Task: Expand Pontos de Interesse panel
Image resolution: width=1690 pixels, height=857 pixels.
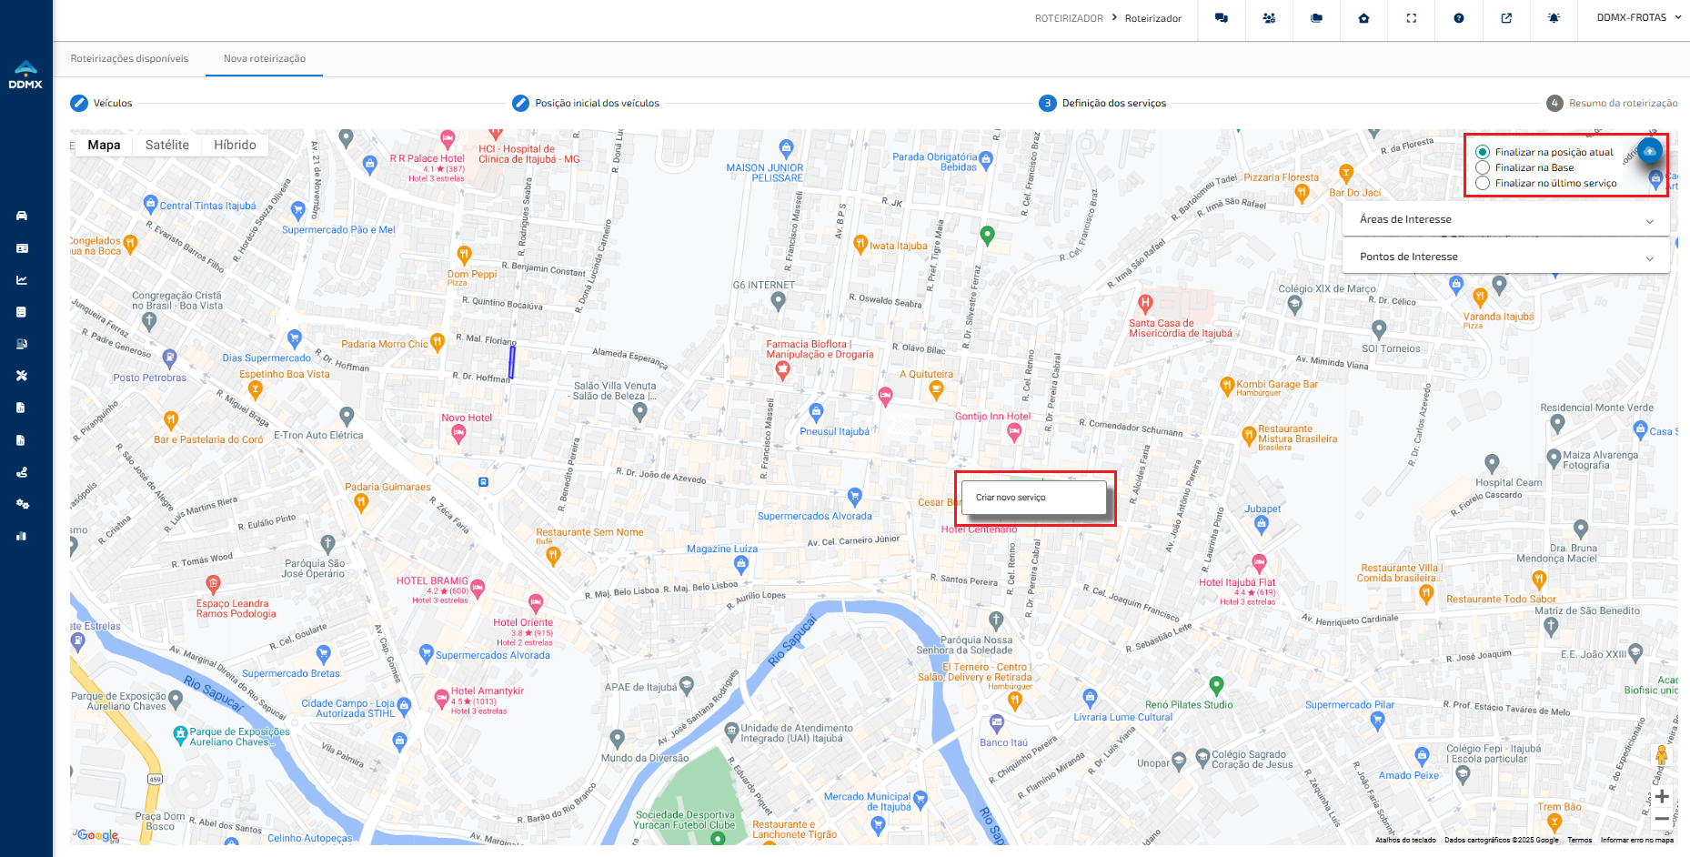Action: coord(1506,257)
